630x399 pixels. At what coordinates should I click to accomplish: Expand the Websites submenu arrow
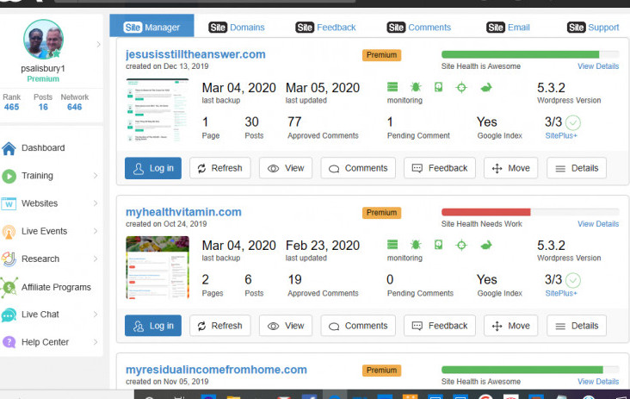click(x=96, y=203)
